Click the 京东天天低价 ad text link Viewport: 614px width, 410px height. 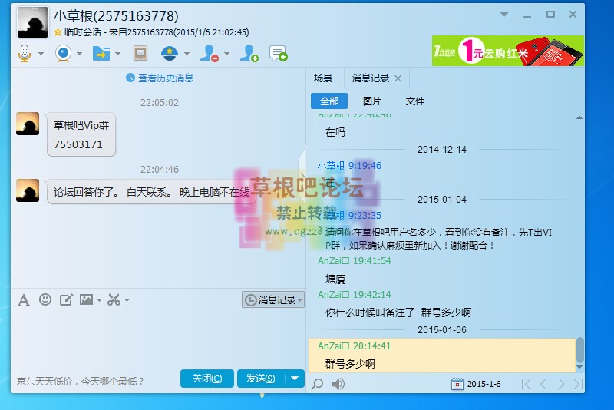point(81,381)
